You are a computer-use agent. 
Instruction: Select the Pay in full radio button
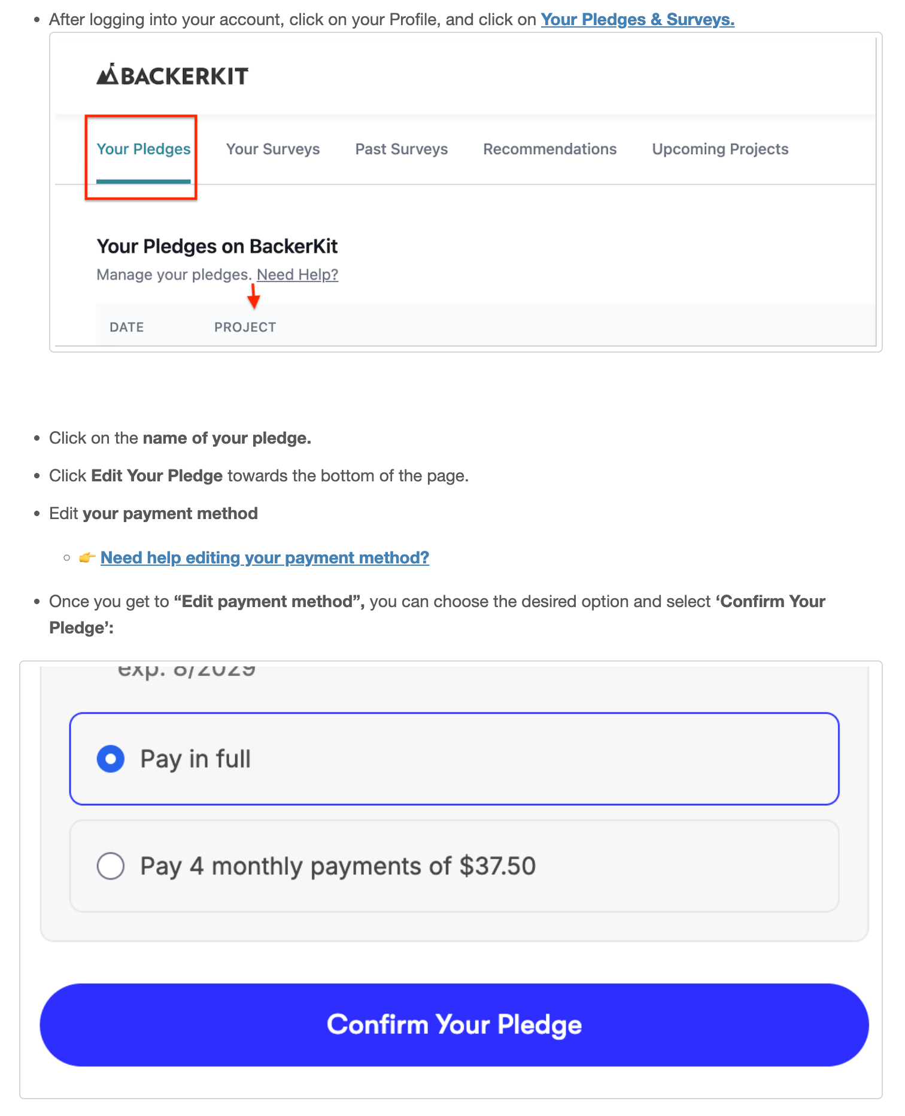[x=111, y=759]
